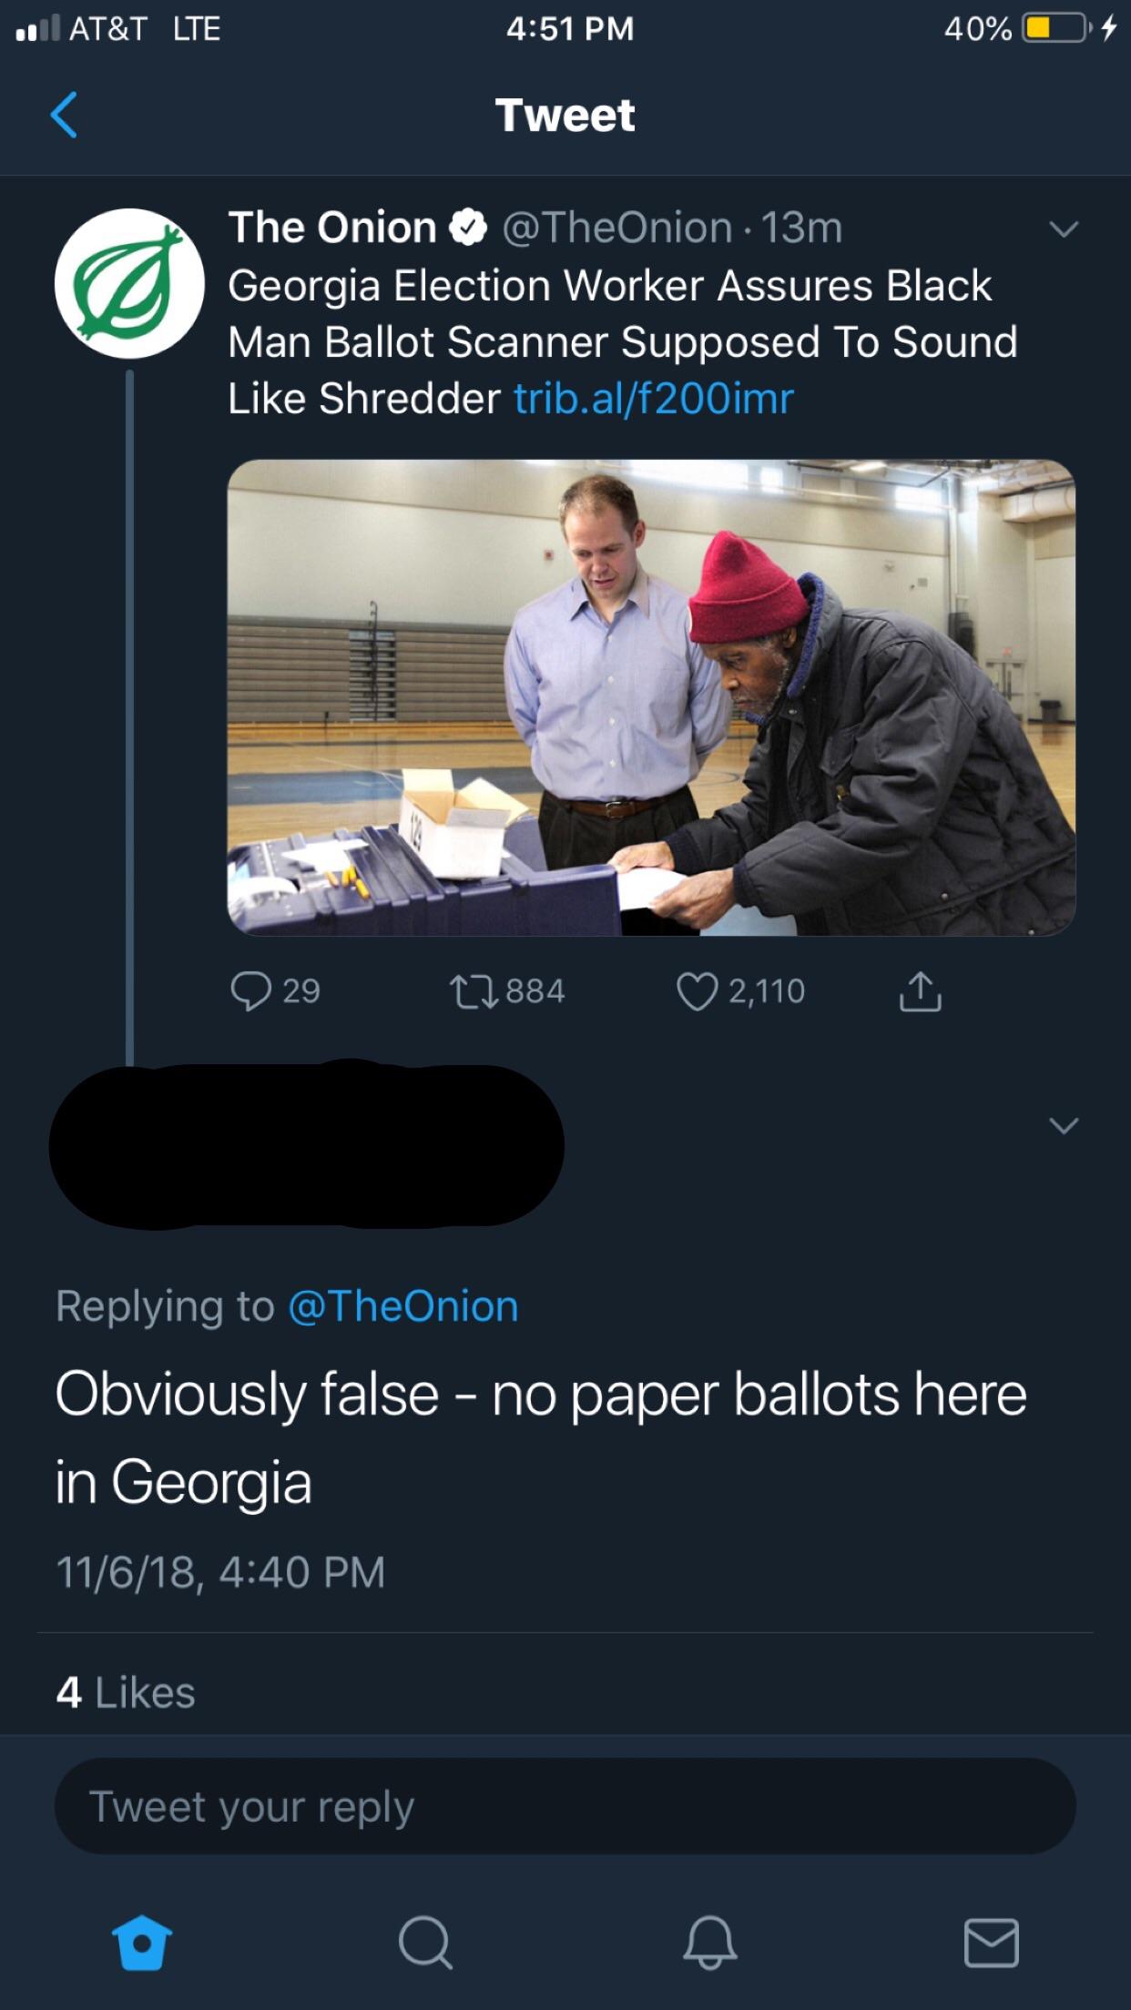Like The Onion's tweet with heart

(697, 991)
